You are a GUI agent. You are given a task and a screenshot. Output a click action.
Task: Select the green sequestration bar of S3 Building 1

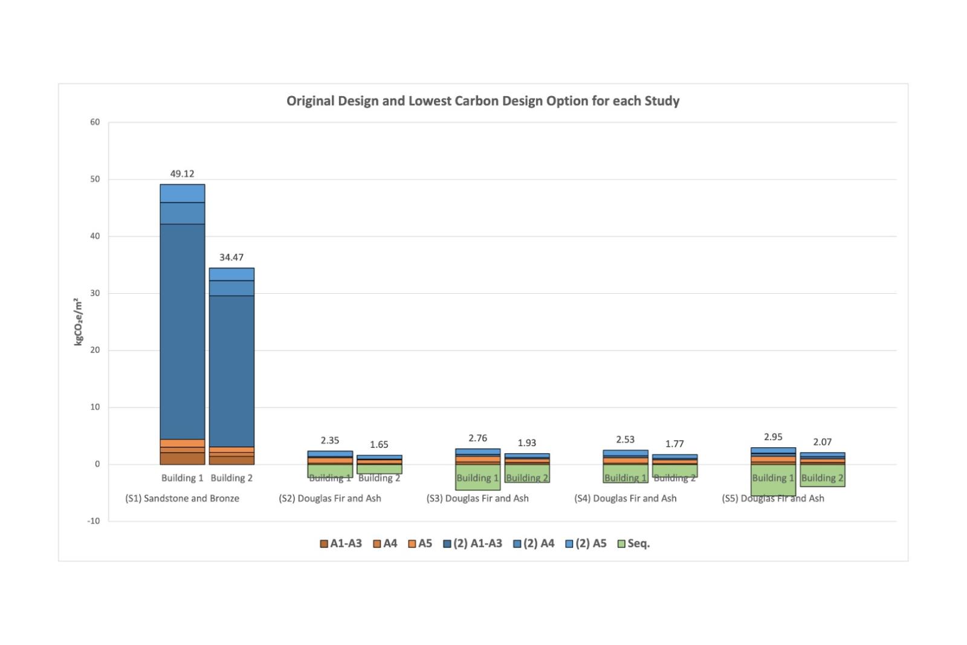tap(477, 485)
